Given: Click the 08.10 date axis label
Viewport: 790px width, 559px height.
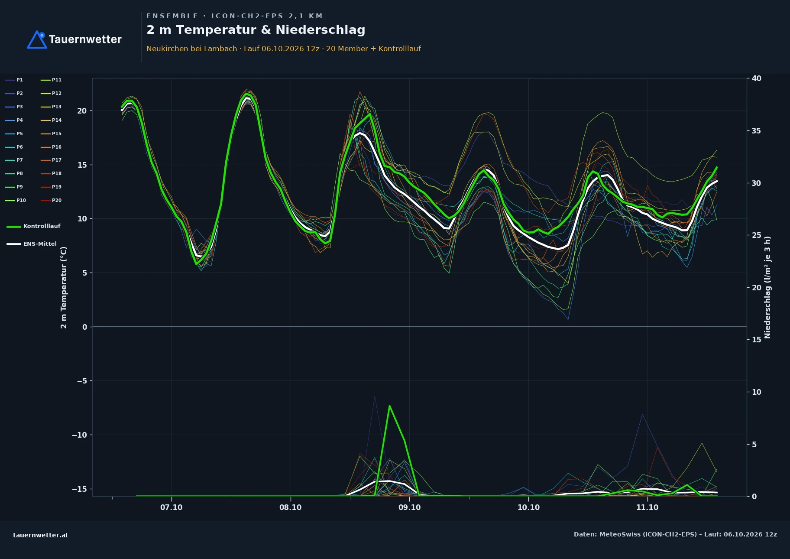Looking at the screenshot, I should pyautogui.click(x=290, y=507).
